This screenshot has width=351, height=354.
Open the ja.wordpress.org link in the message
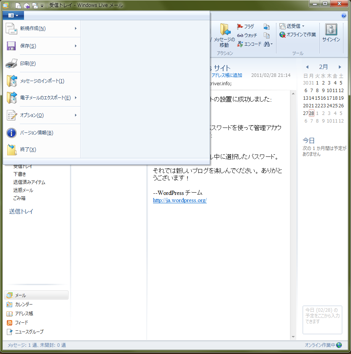180,201
